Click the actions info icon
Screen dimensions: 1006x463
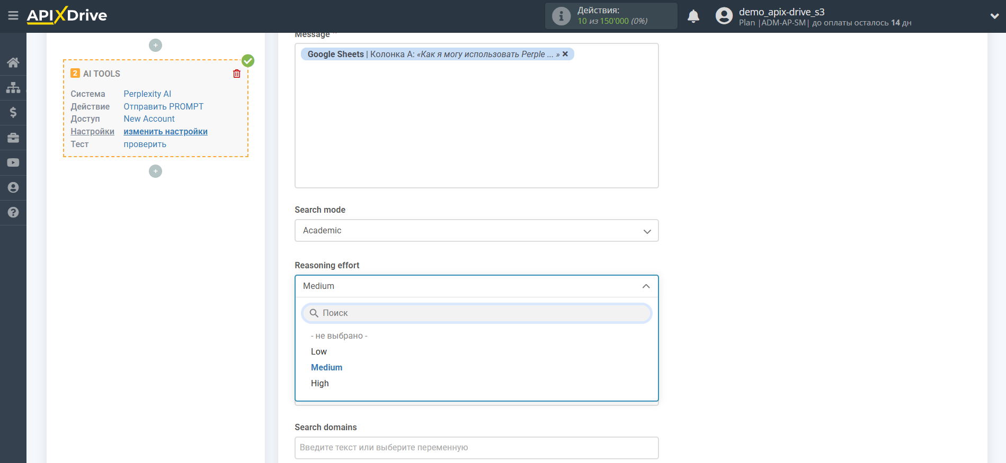[x=561, y=16]
